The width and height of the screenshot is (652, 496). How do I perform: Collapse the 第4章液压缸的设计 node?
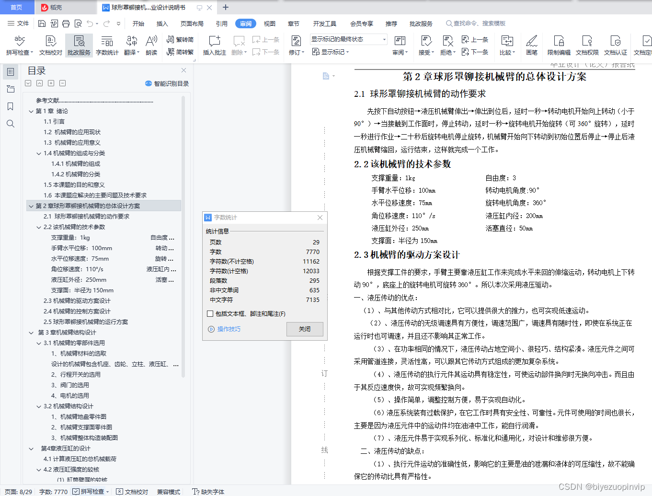point(31,449)
